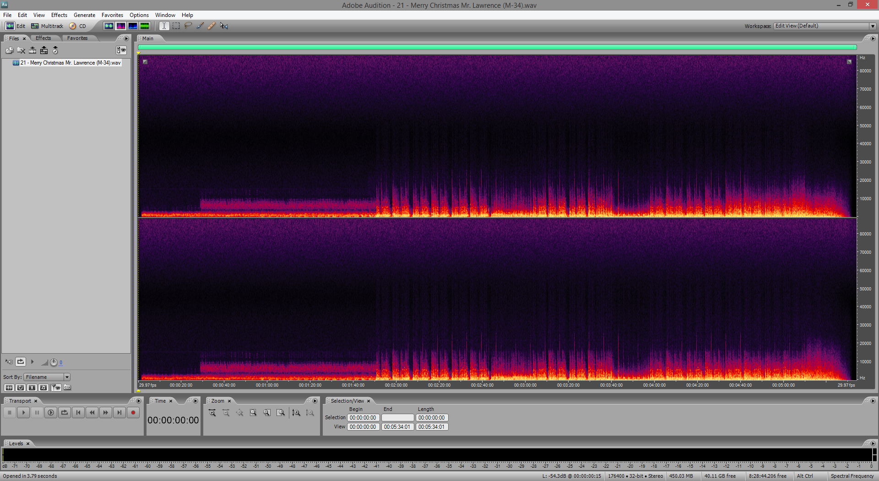Viewport: 879px width, 481px height.
Task: Click the preview volume knob
Action: coord(54,362)
